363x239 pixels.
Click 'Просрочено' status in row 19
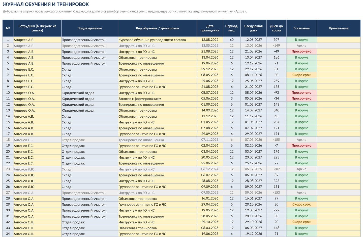301,146
